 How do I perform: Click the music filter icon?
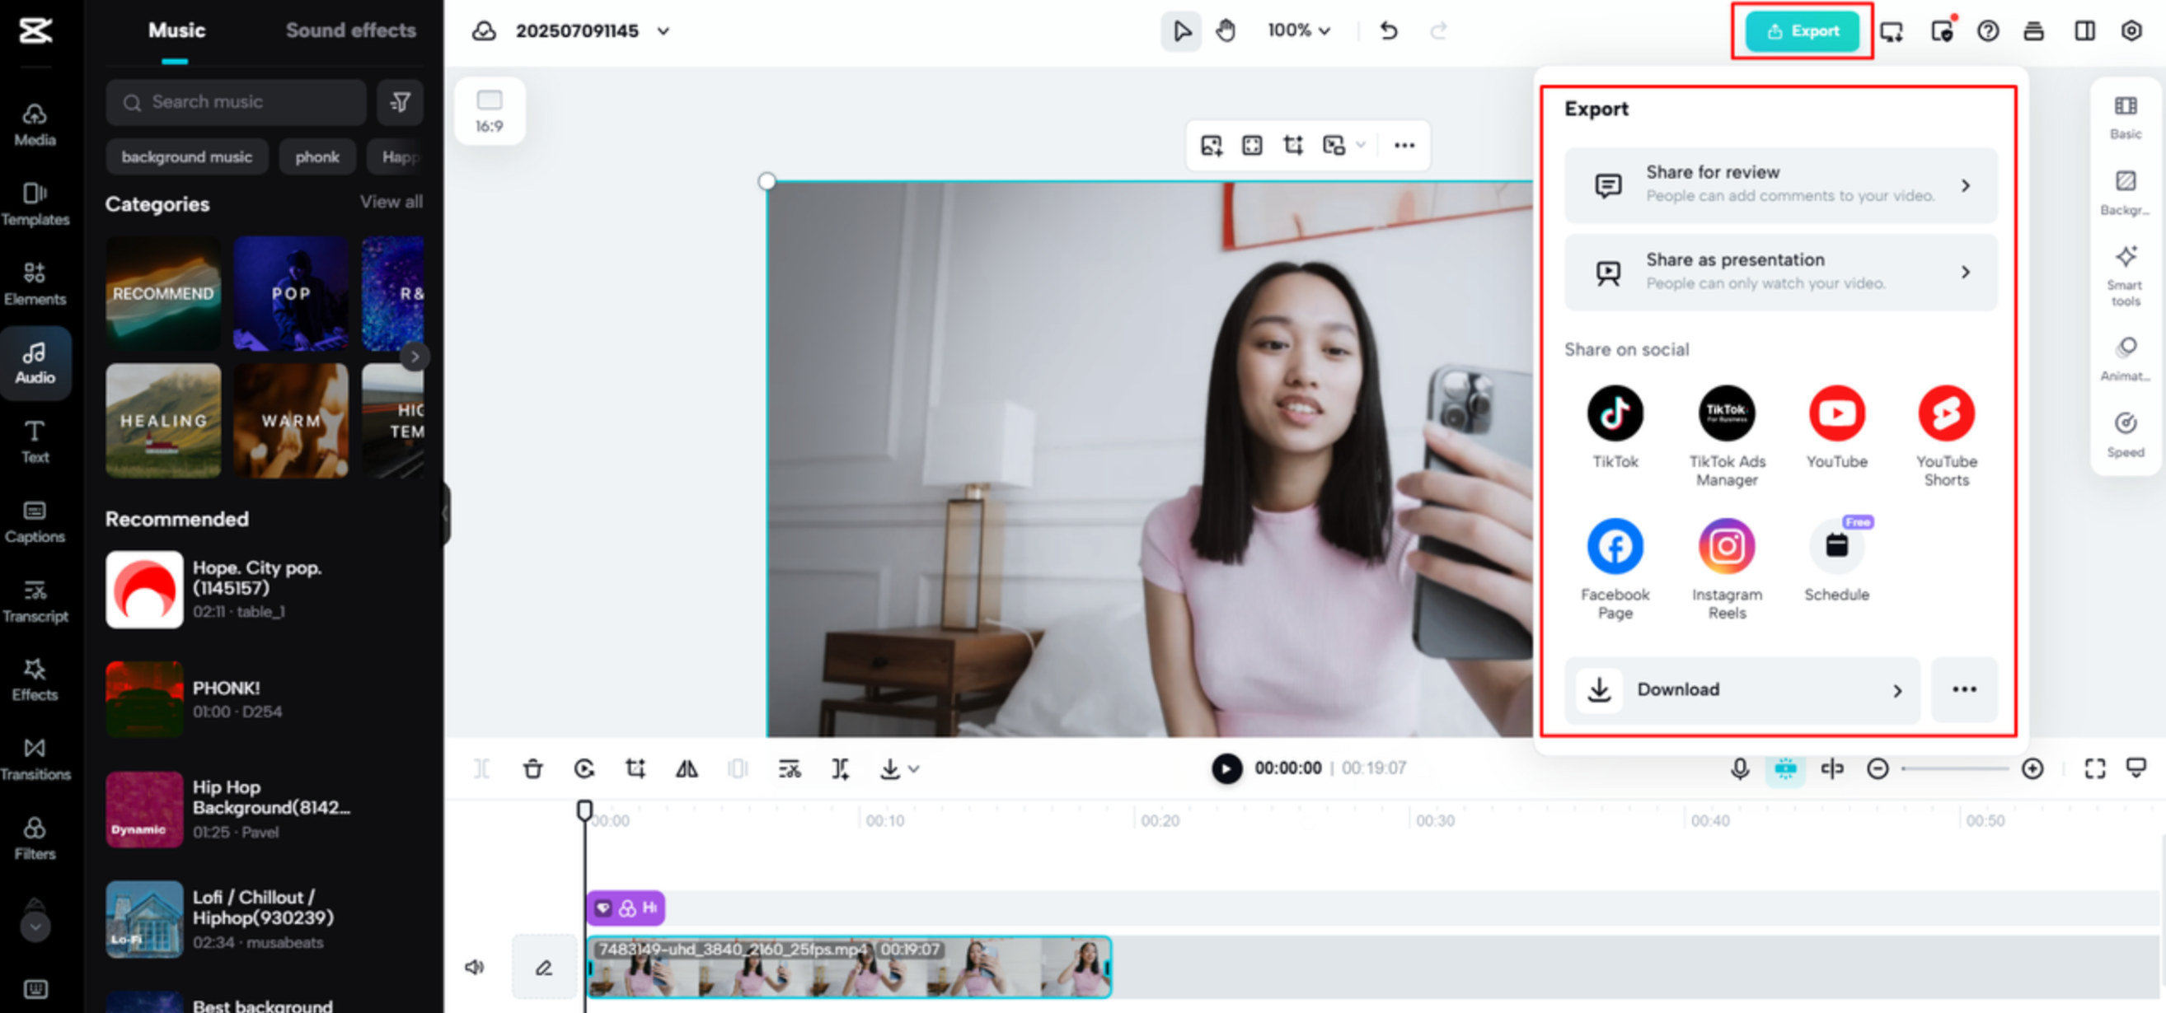[401, 102]
